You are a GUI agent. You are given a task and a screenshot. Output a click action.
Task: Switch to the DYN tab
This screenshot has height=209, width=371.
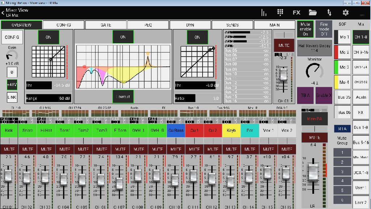click(x=190, y=25)
